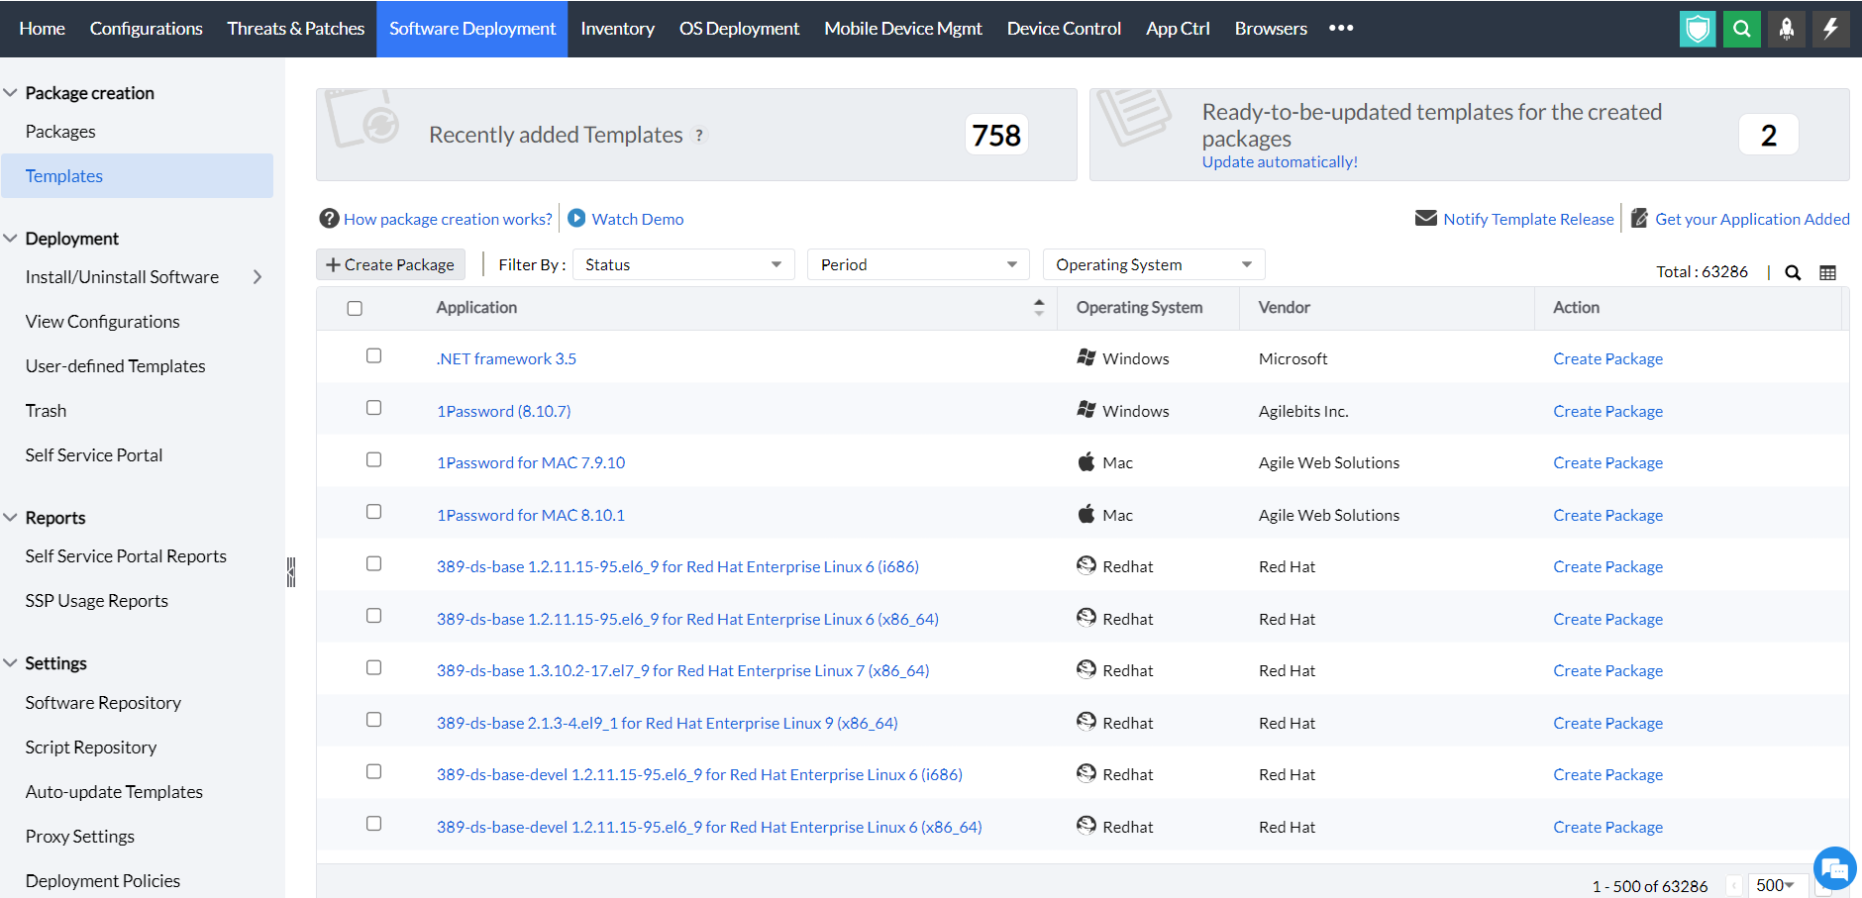
Task: Click the ready-to-update count 2
Action: click(x=1769, y=135)
